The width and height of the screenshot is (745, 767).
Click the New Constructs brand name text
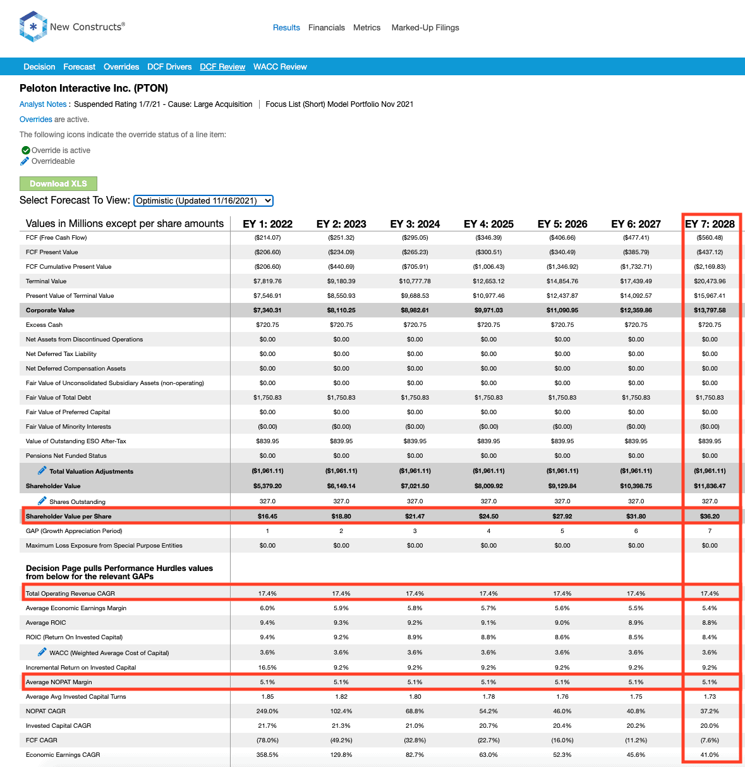(87, 27)
